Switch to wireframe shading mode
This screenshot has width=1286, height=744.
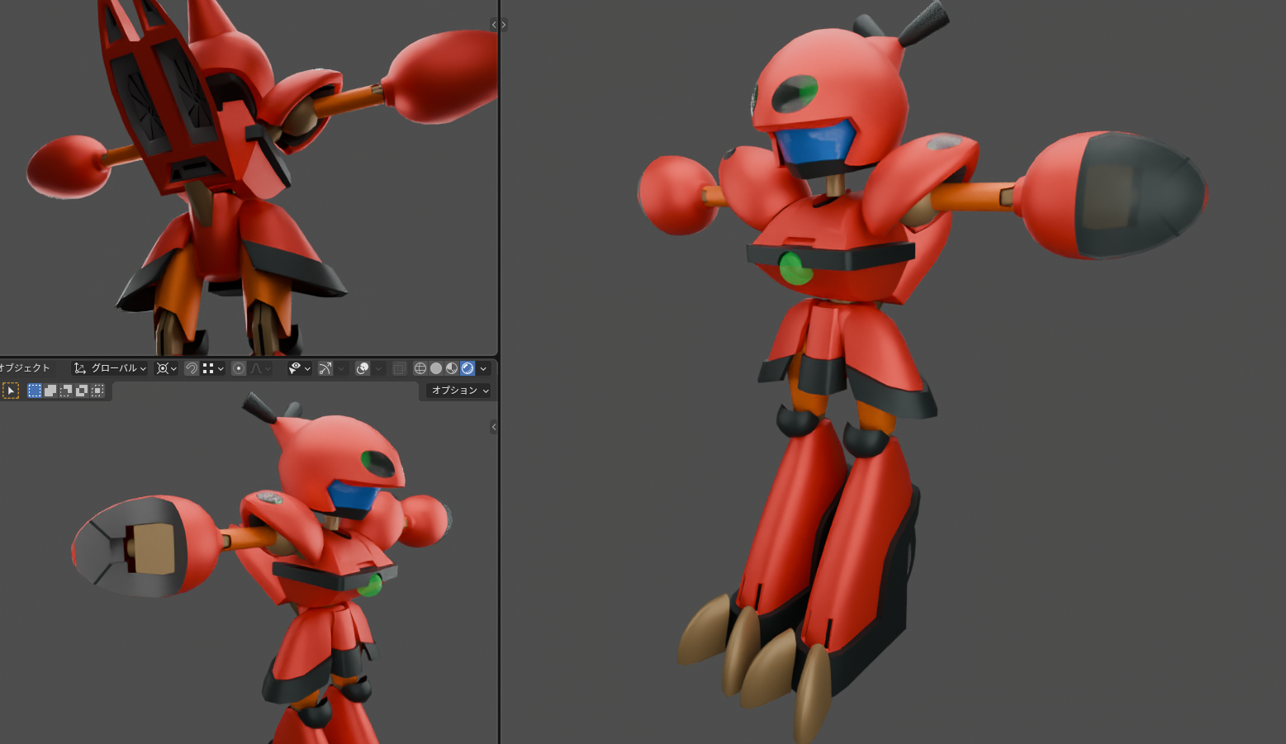tap(420, 368)
